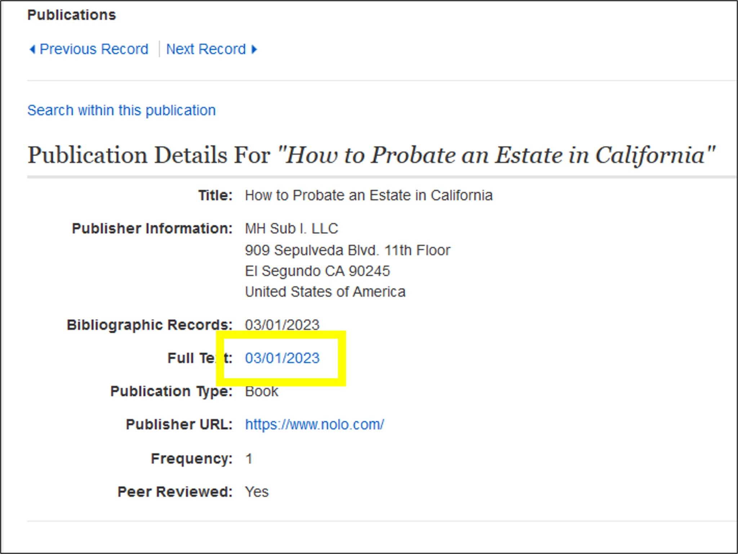Click the Title field value text

(369, 195)
